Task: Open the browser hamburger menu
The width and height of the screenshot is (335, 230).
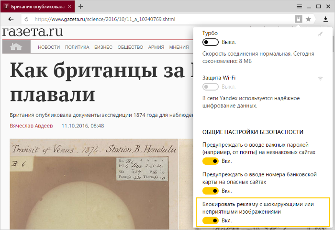Action: 299,6
